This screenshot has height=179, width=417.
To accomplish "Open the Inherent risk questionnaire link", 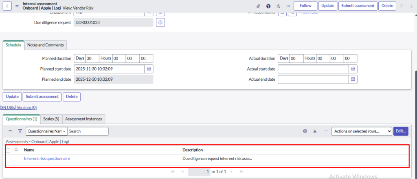I will click(x=47, y=159).
